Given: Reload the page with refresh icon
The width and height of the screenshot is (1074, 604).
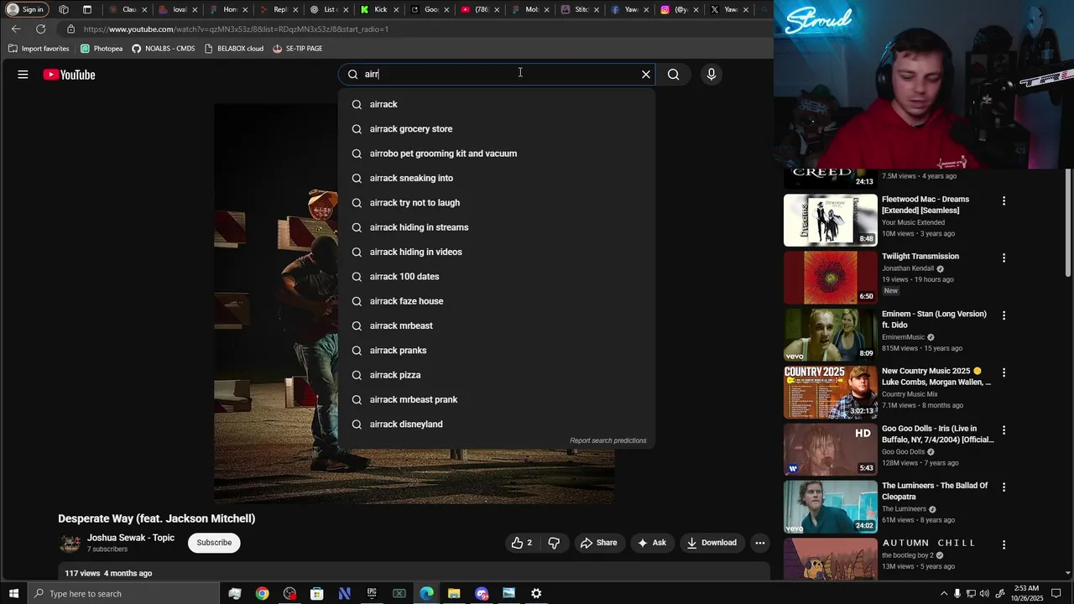Looking at the screenshot, I should pyautogui.click(x=40, y=29).
